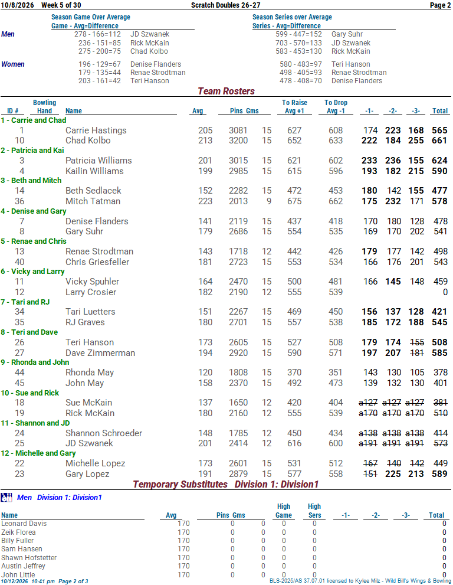Click substitute Shawn Hofstetter

click(x=29, y=558)
